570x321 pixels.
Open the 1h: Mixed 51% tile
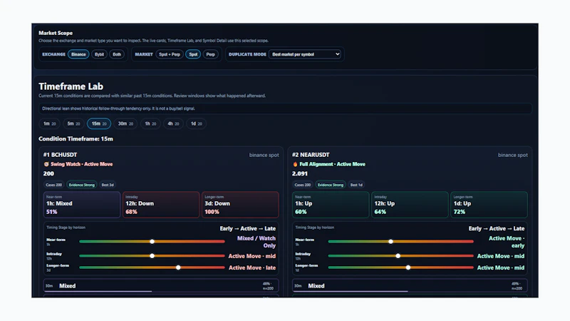(x=82, y=205)
